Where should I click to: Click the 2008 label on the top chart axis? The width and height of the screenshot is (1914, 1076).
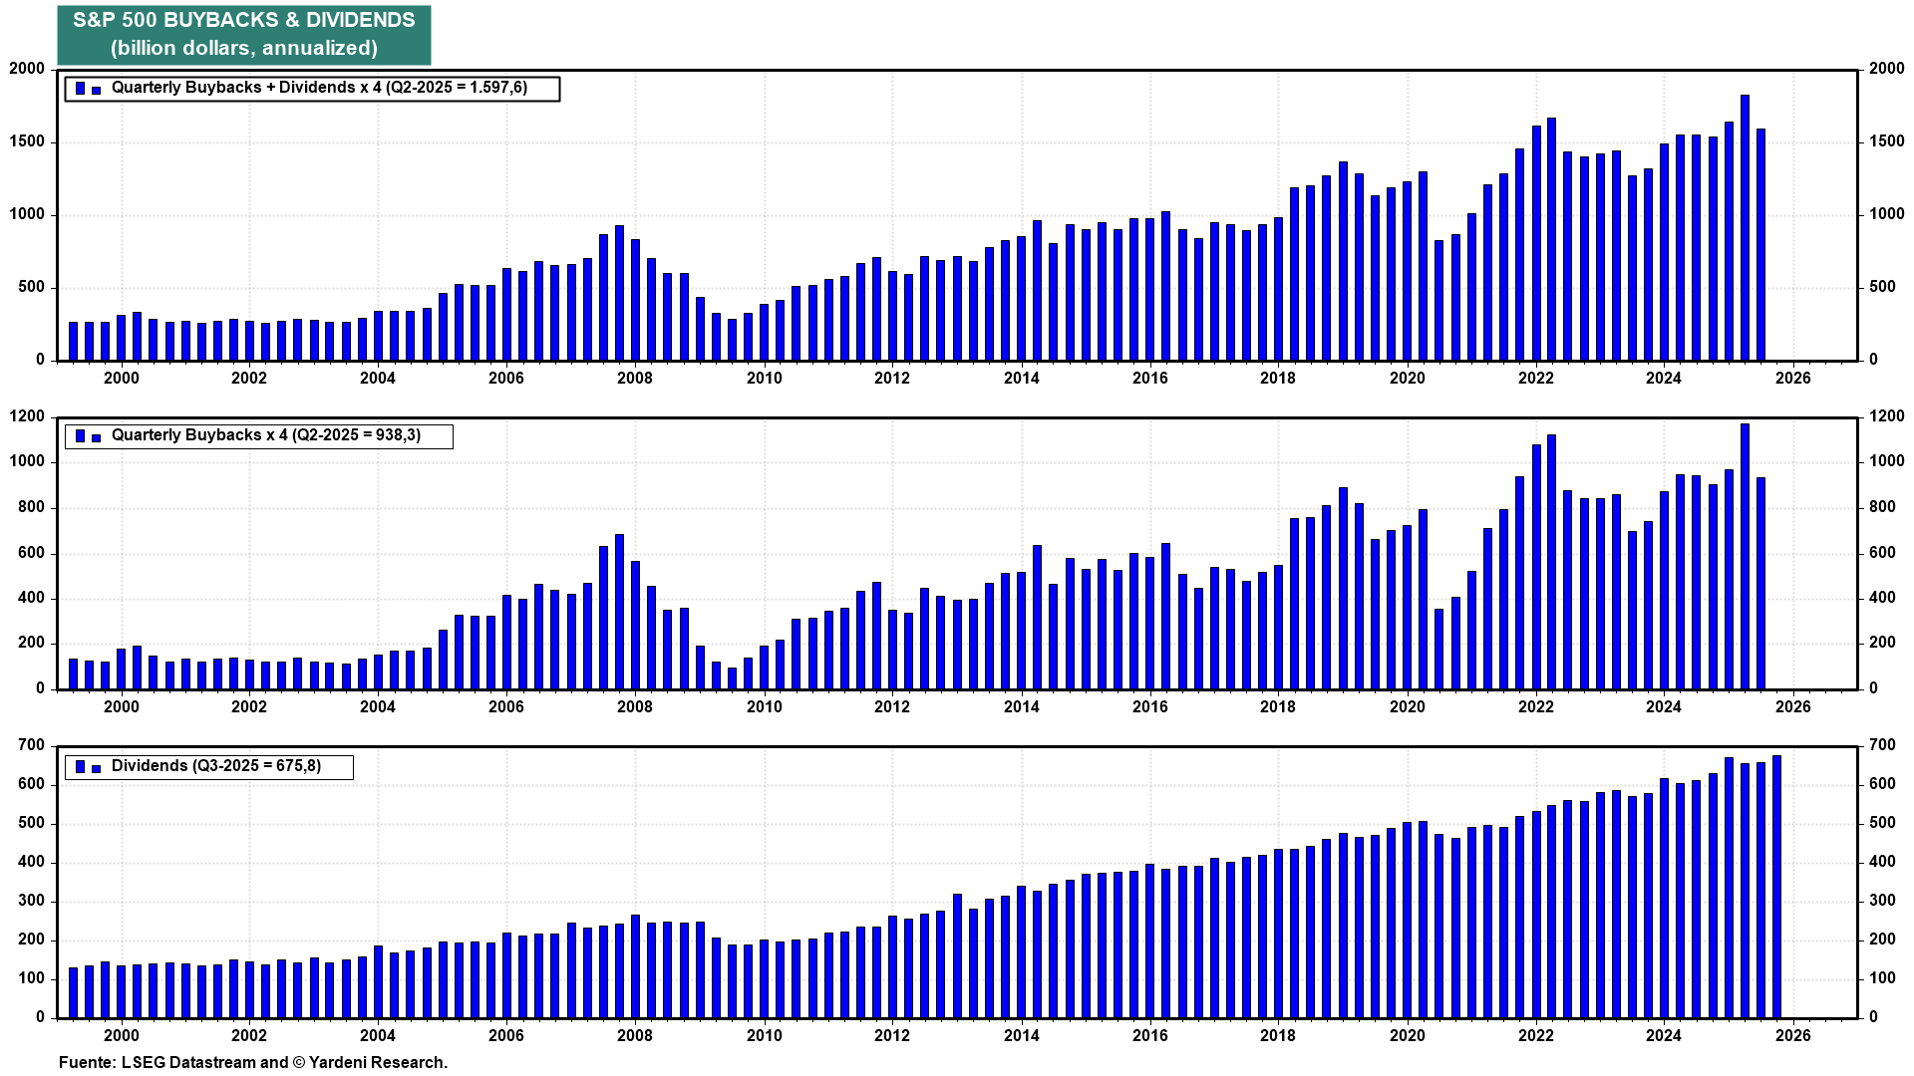(x=635, y=379)
